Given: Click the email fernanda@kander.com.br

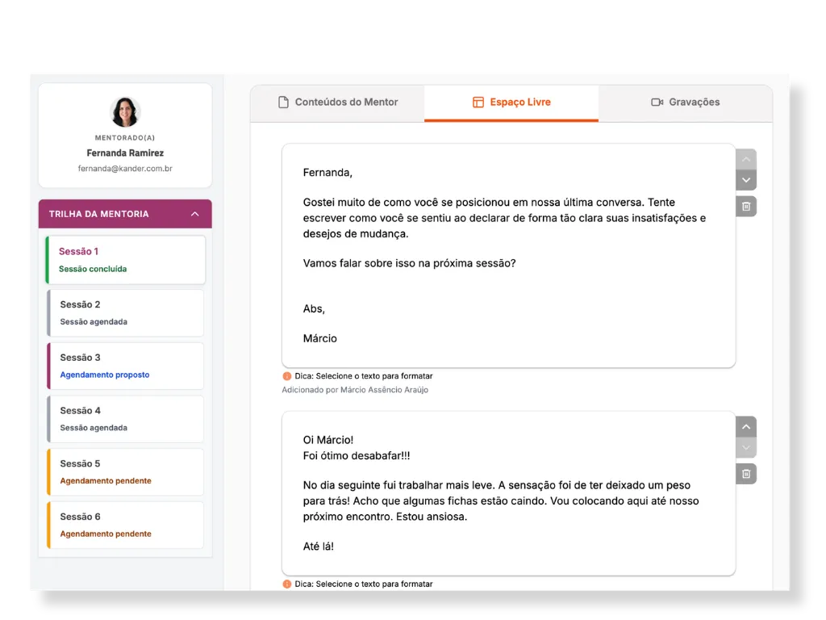Looking at the screenshot, I should coord(125,169).
